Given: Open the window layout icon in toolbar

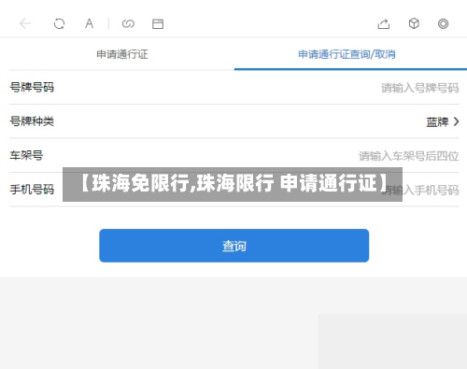Looking at the screenshot, I should (158, 24).
